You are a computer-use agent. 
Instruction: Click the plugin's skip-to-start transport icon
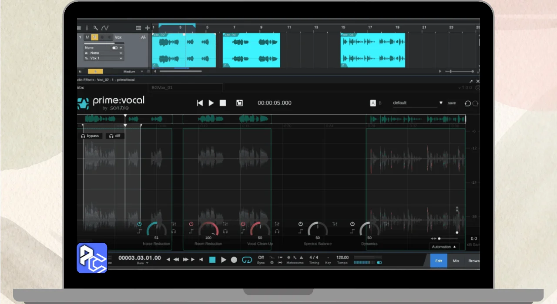[x=200, y=103]
